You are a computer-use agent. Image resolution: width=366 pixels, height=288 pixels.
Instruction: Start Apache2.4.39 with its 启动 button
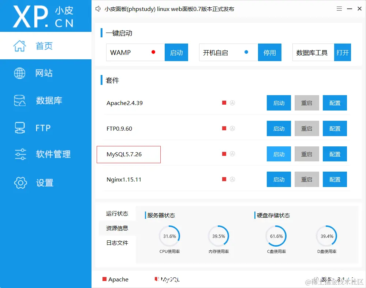(279, 103)
